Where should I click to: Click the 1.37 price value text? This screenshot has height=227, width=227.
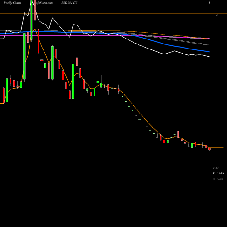pyautogui.click(x=216, y=168)
